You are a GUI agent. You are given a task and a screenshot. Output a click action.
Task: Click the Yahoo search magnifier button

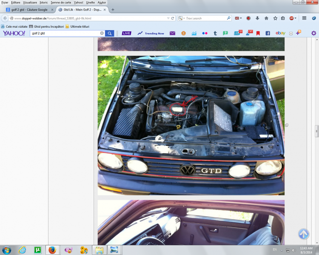point(109,33)
